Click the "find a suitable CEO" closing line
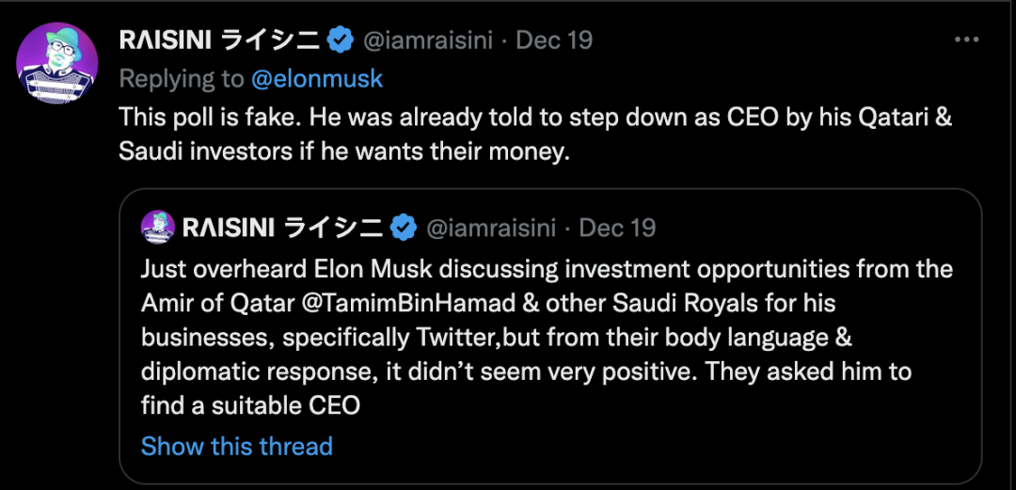This screenshot has height=490, width=1016. click(249, 405)
